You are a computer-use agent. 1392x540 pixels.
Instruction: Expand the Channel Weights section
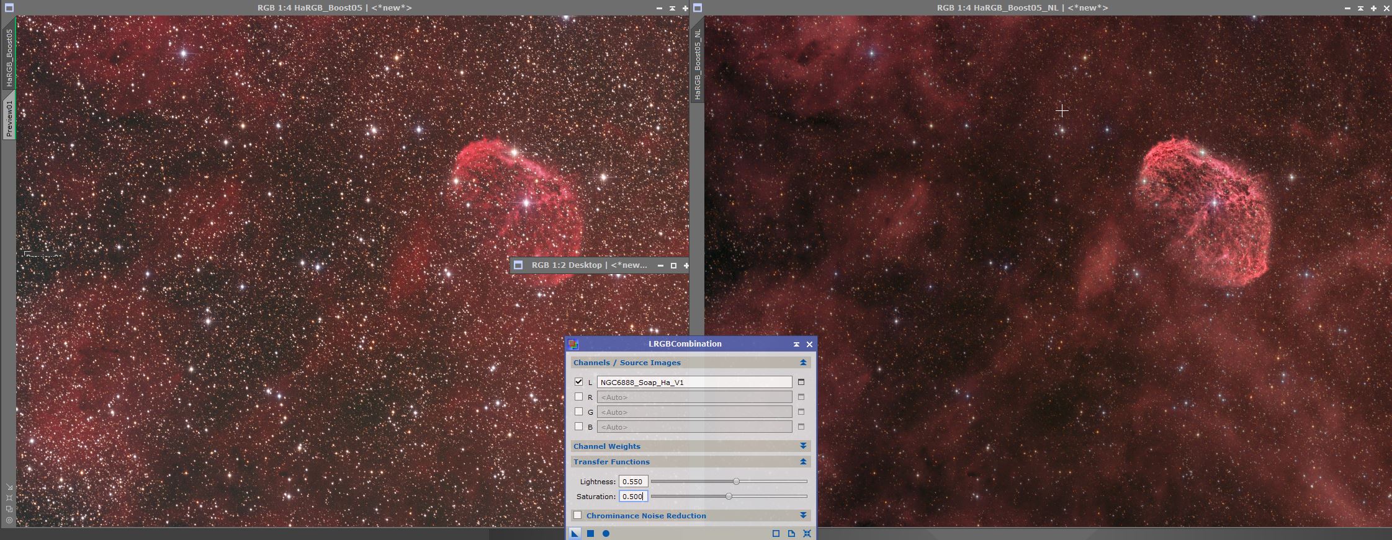803,446
